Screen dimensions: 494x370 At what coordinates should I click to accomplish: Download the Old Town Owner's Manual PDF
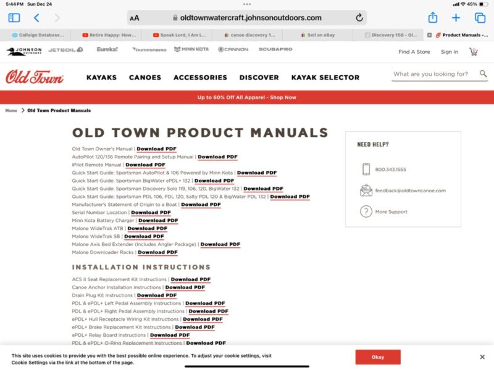tap(157, 149)
